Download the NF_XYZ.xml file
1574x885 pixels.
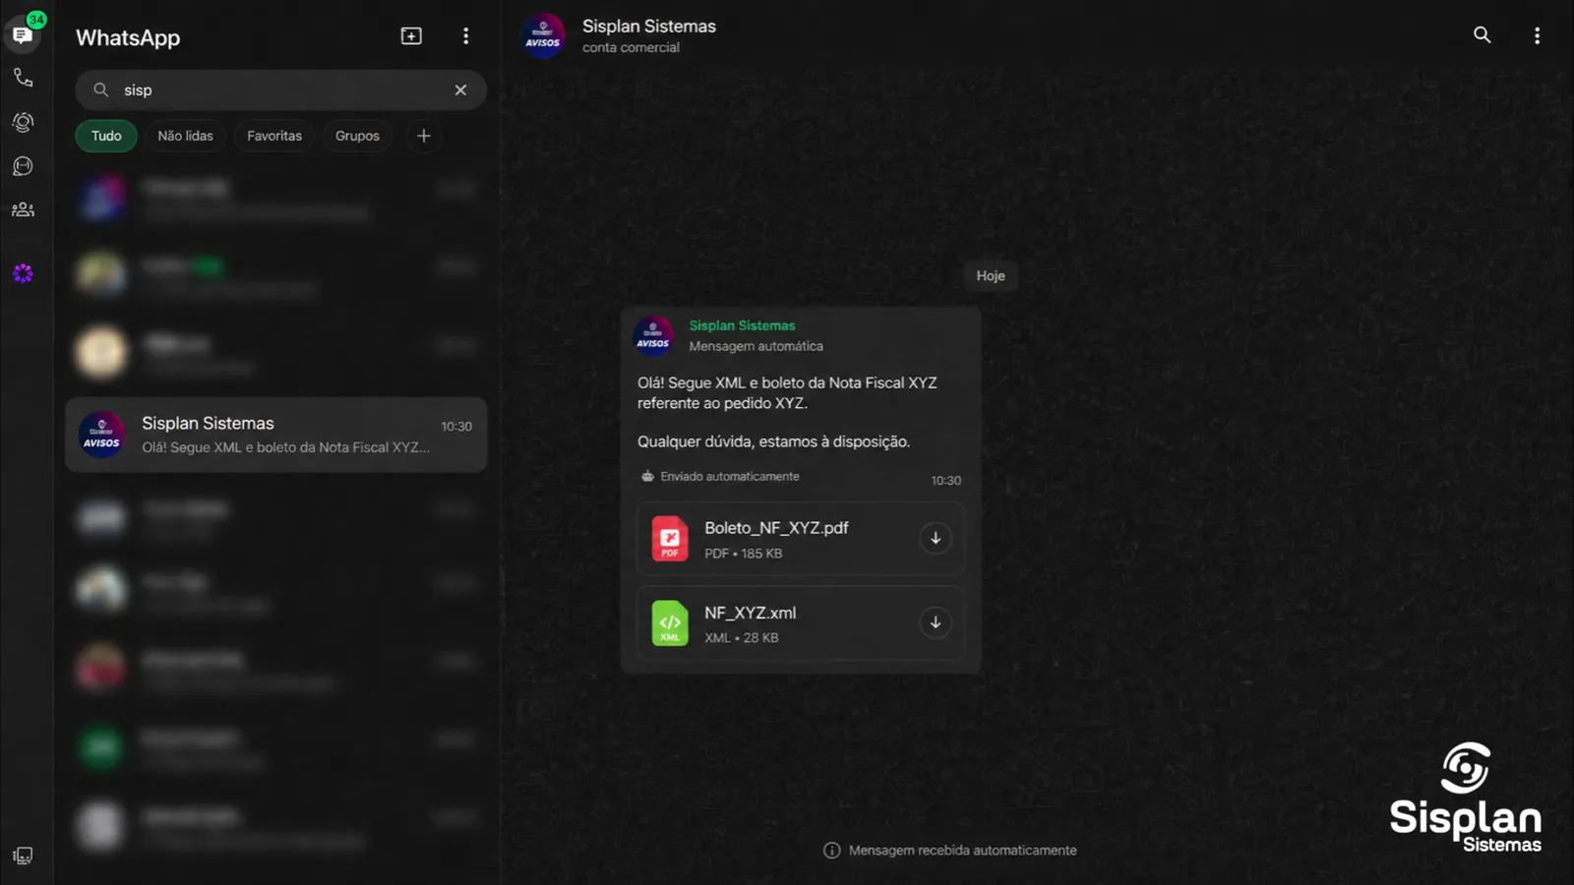(936, 622)
